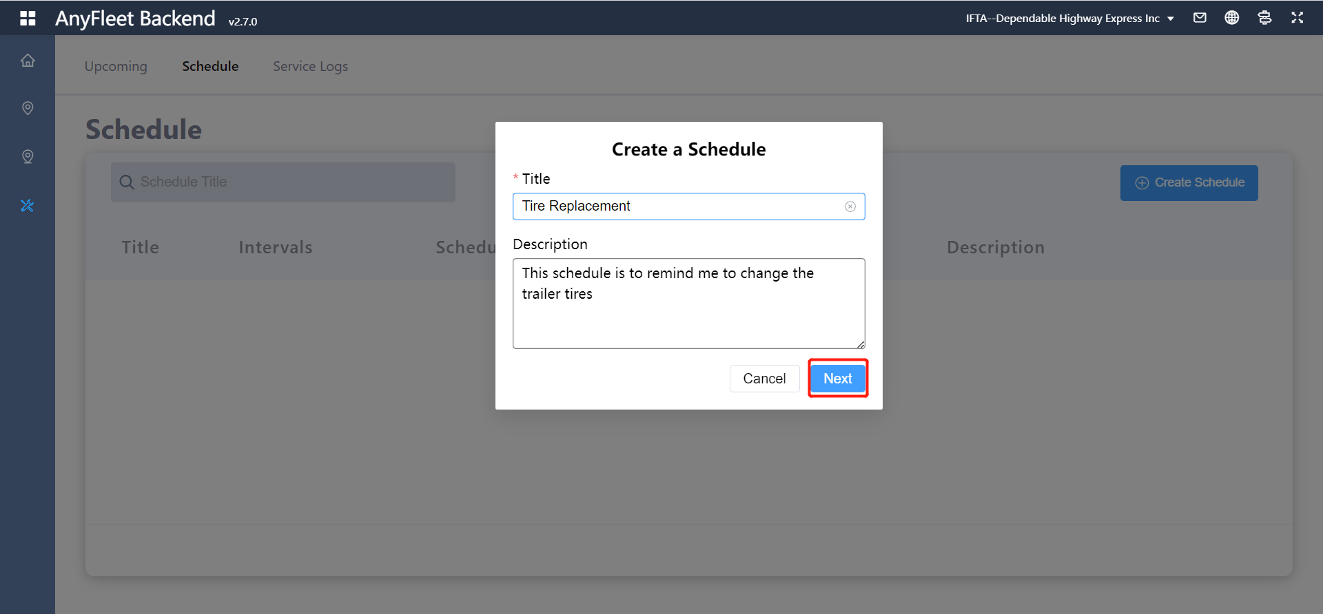This screenshot has width=1323, height=614.
Task: Open the first location pin sidebar icon
Action: [28, 108]
